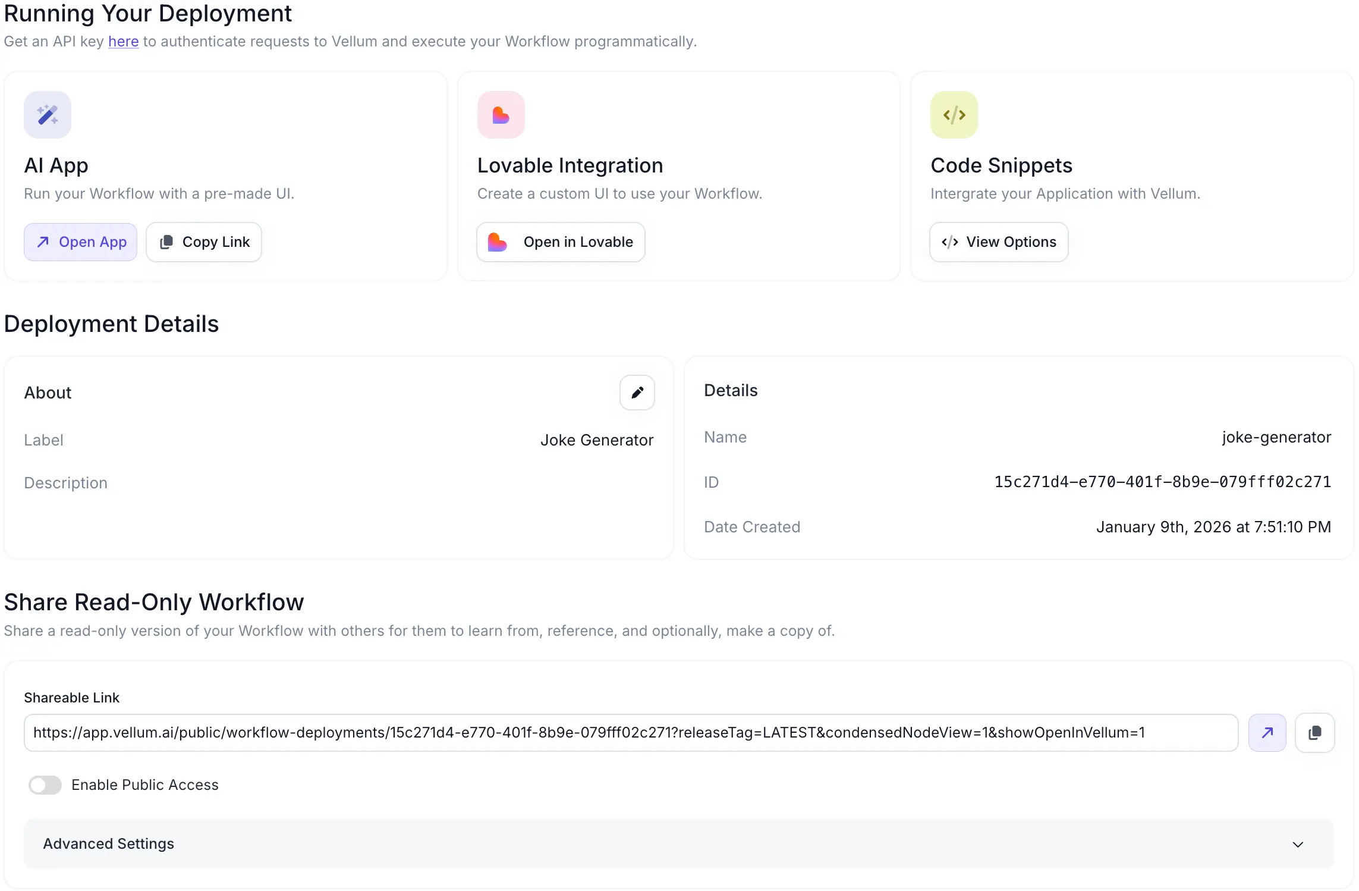Open shareable link via arrow icon

1267,732
